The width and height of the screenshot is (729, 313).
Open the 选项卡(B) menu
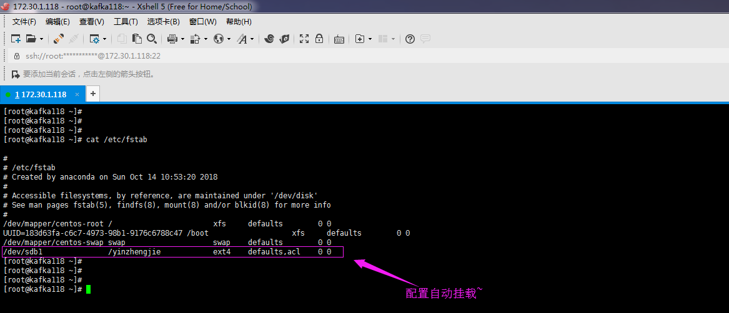pyautogui.click(x=163, y=22)
